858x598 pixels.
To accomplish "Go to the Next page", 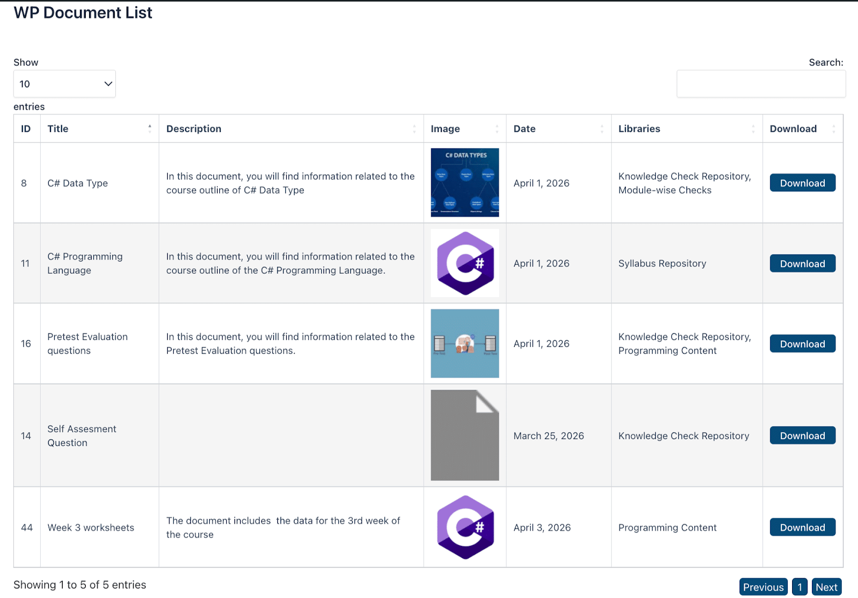I will [826, 587].
